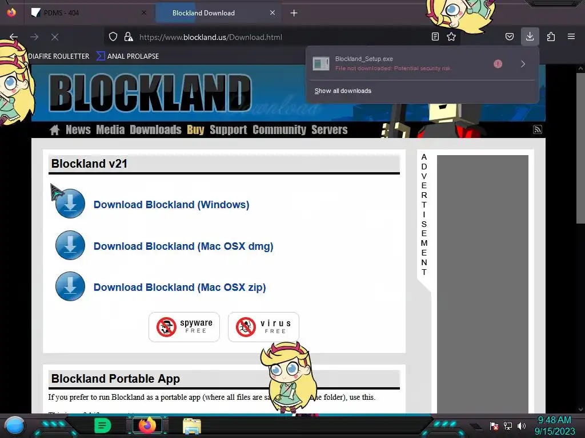
Task: Click the download warning exclamation icon
Action: coord(498,64)
